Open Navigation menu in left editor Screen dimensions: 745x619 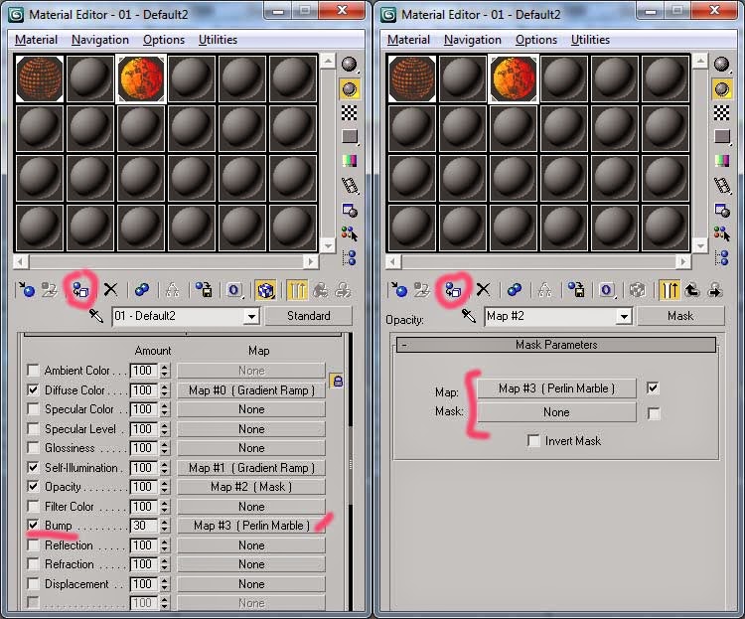pos(99,40)
